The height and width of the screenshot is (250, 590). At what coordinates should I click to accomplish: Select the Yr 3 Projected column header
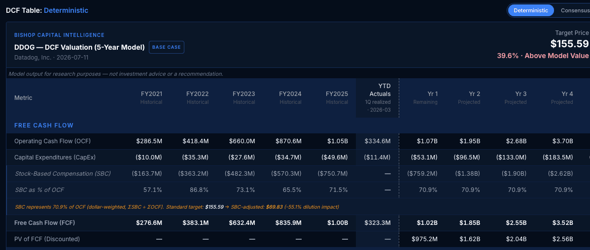click(x=516, y=98)
